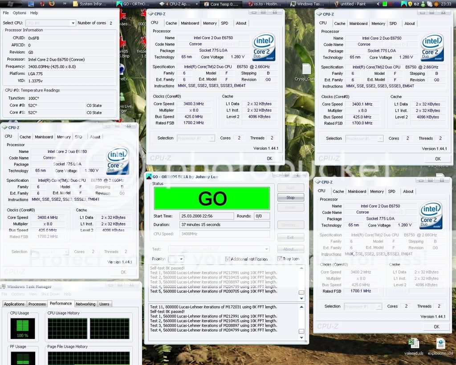Open the Help menu in Core Temp
456x365 pixels.
pos(34,13)
